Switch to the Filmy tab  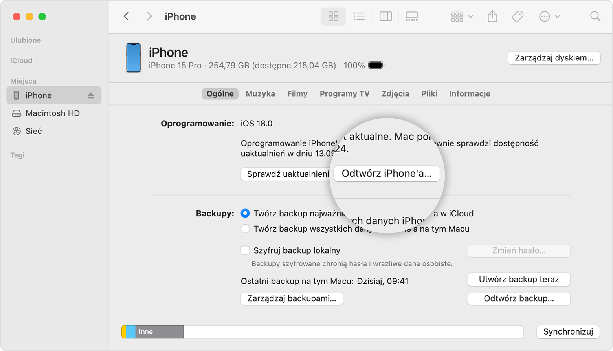(297, 94)
